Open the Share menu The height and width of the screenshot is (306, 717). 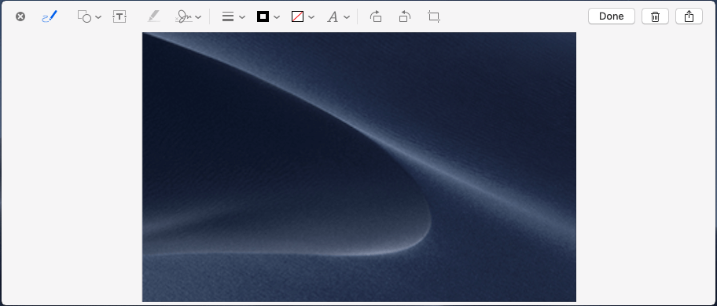[689, 16]
